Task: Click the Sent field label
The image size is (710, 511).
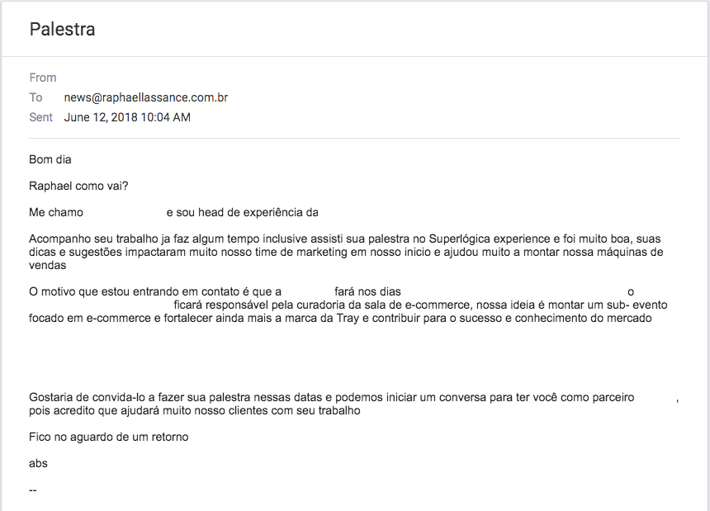Action: coord(41,117)
